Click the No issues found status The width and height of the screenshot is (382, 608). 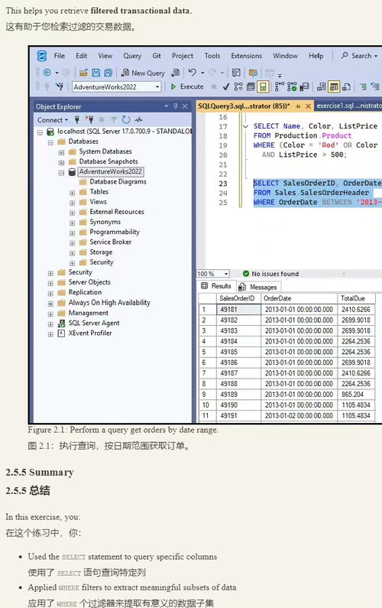tap(270, 274)
